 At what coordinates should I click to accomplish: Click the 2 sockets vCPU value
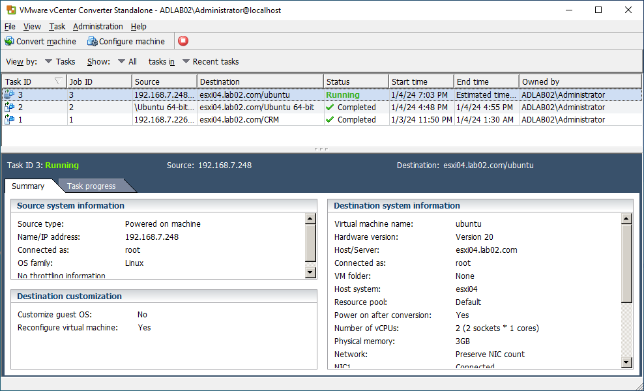click(x=497, y=328)
